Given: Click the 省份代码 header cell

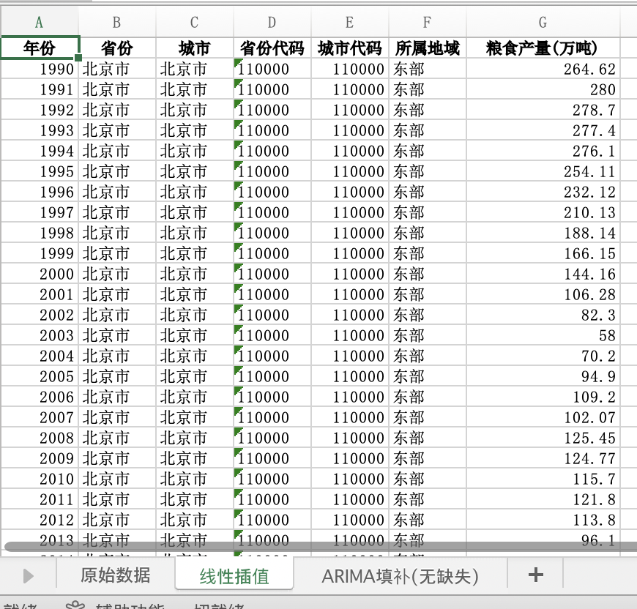Looking at the screenshot, I should click(272, 48).
